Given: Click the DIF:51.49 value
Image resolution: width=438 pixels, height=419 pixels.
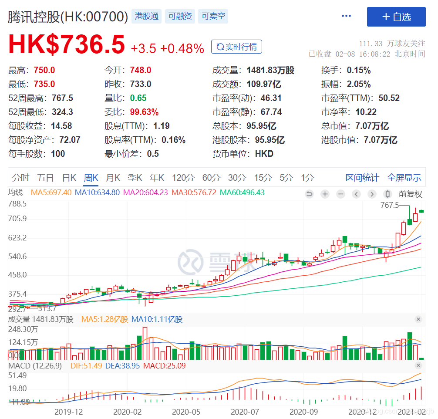Looking at the screenshot, I should pos(86,365).
